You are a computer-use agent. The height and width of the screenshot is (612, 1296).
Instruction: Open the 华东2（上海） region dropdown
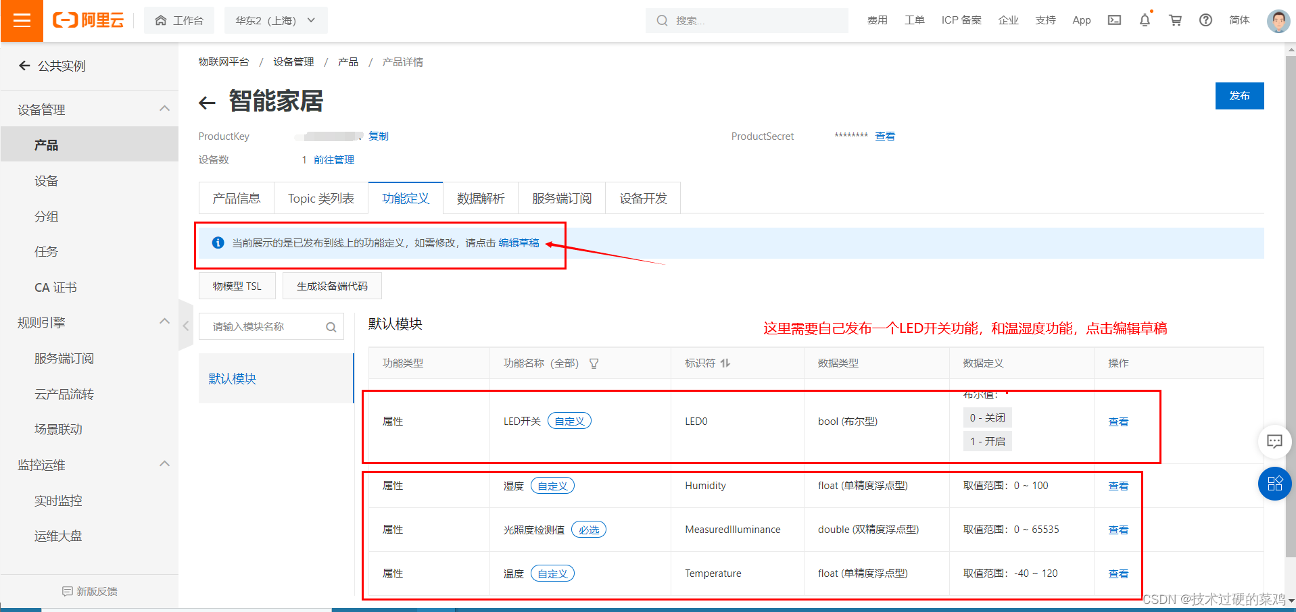click(276, 20)
